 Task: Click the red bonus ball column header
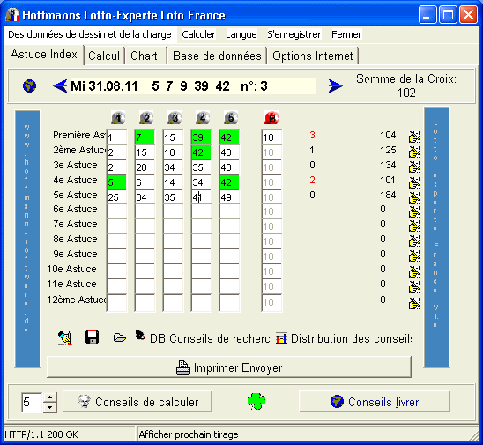(x=271, y=118)
